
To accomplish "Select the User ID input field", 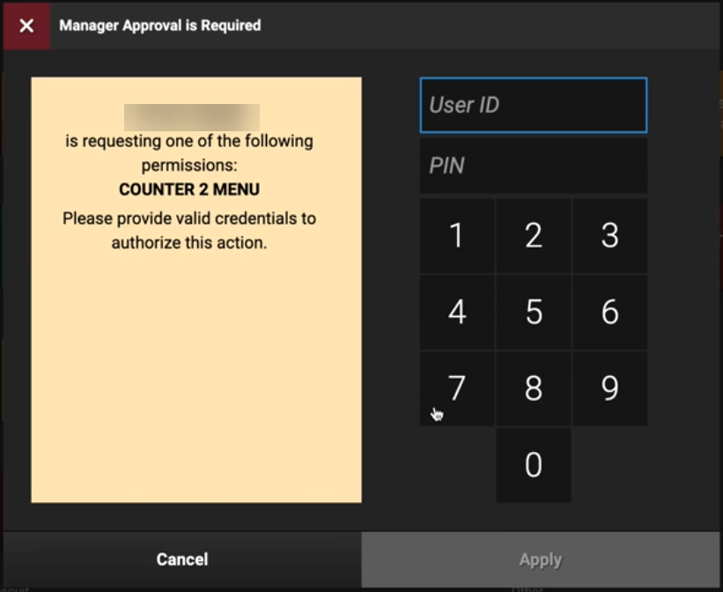I will pyautogui.click(x=533, y=104).
